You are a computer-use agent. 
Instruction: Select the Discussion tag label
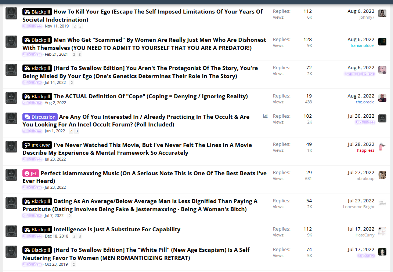(x=40, y=117)
